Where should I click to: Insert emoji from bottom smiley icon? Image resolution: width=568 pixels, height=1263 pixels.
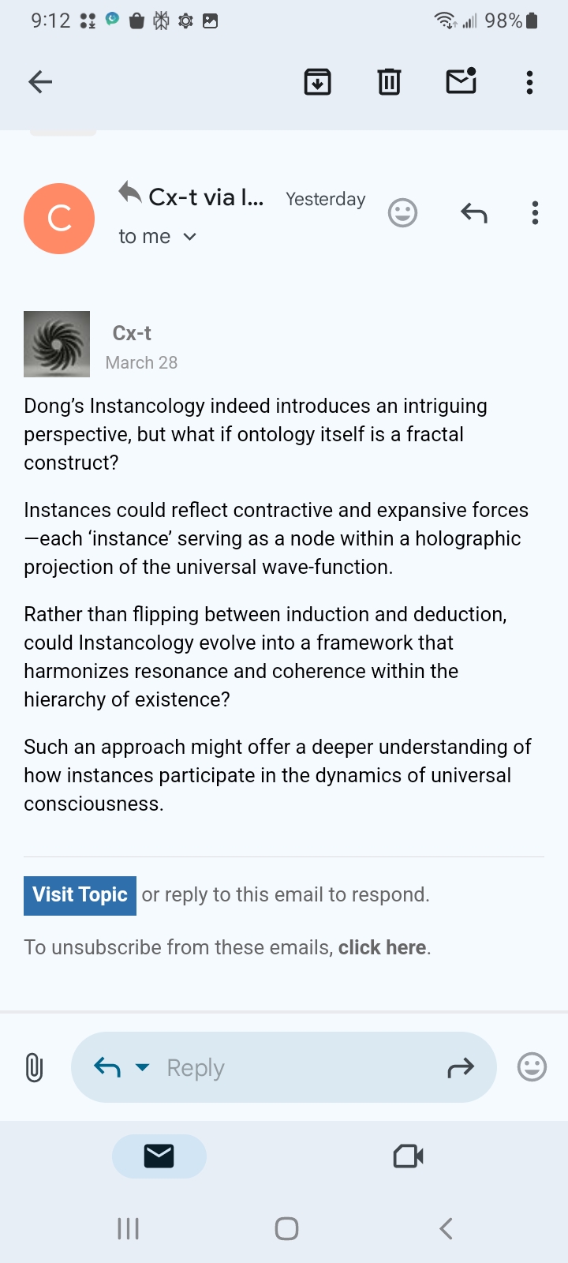[532, 1067]
